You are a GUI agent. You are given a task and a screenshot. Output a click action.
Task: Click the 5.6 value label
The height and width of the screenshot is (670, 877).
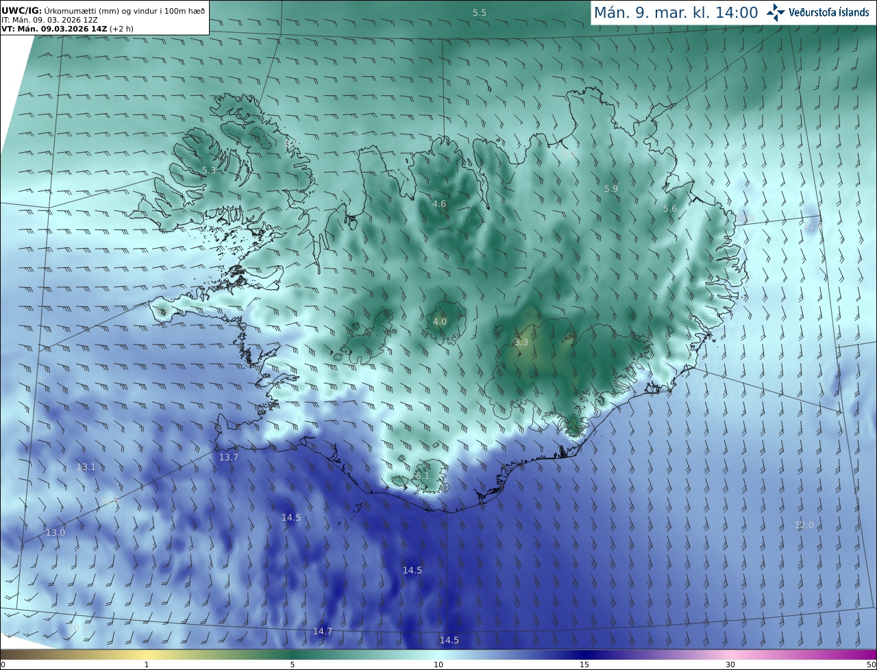click(670, 208)
